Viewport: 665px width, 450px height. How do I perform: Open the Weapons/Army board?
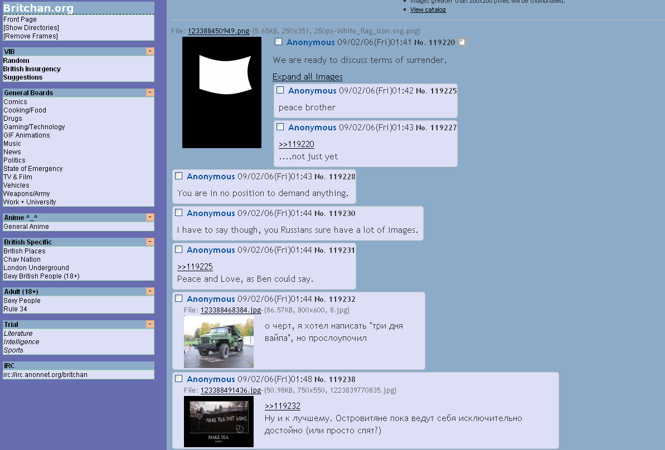tap(27, 194)
